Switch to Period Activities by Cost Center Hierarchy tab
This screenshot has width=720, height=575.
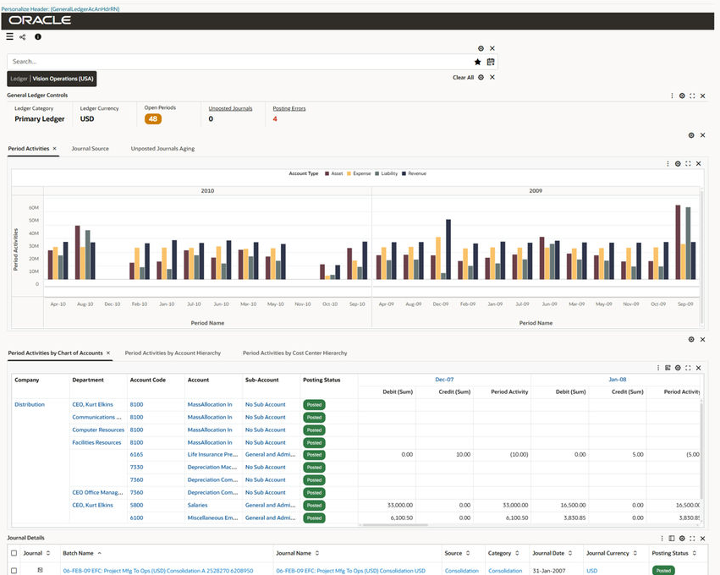[294, 353]
